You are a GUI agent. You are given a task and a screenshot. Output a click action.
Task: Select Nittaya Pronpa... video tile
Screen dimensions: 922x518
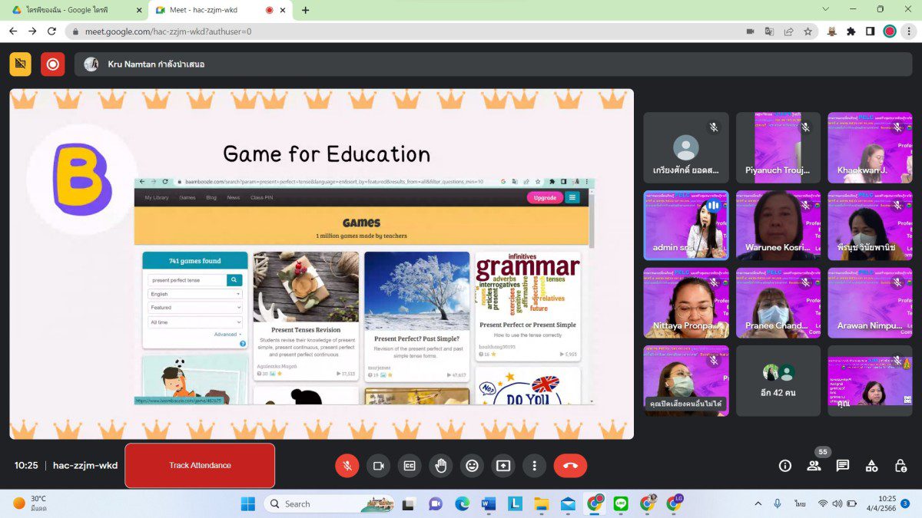[686, 303]
